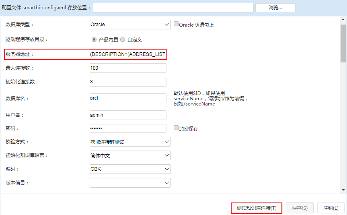The image size is (347, 215).
Task: Click the 服务器地址 input field
Action: (128, 54)
